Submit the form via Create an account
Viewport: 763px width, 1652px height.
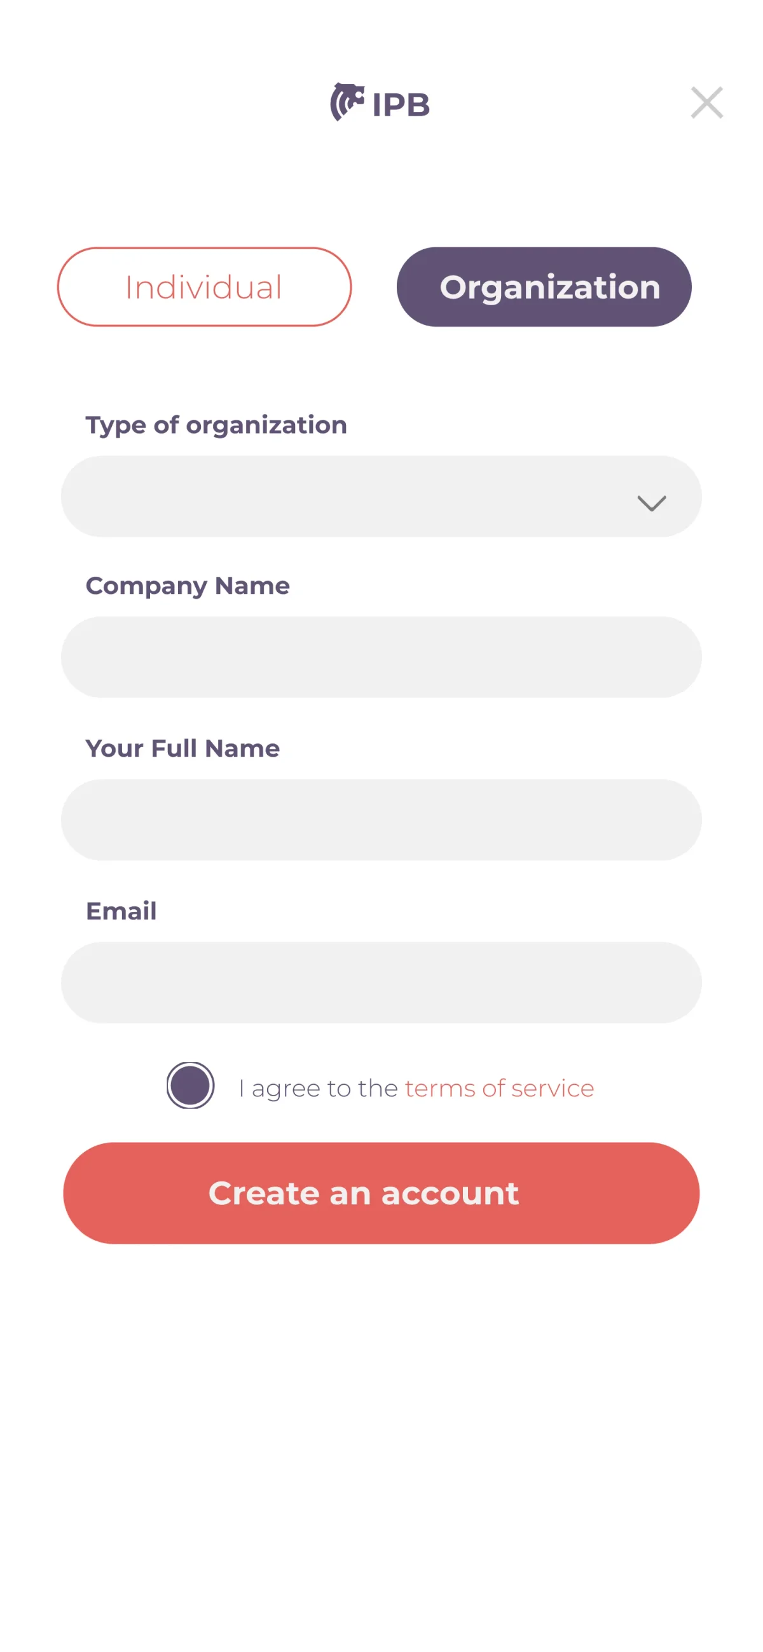pyautogui.click(x=381, y=1193)
